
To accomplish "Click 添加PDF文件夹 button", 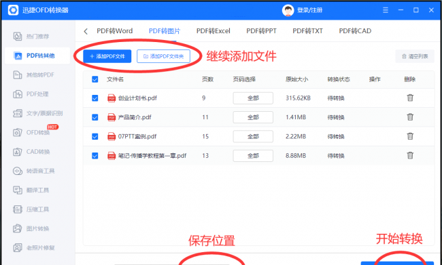I will 163,56.
